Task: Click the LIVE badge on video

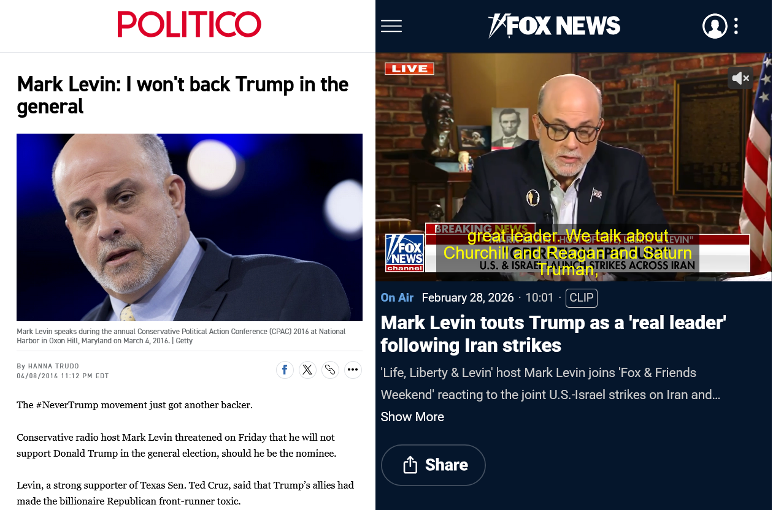Action: (x=409, y=69)
